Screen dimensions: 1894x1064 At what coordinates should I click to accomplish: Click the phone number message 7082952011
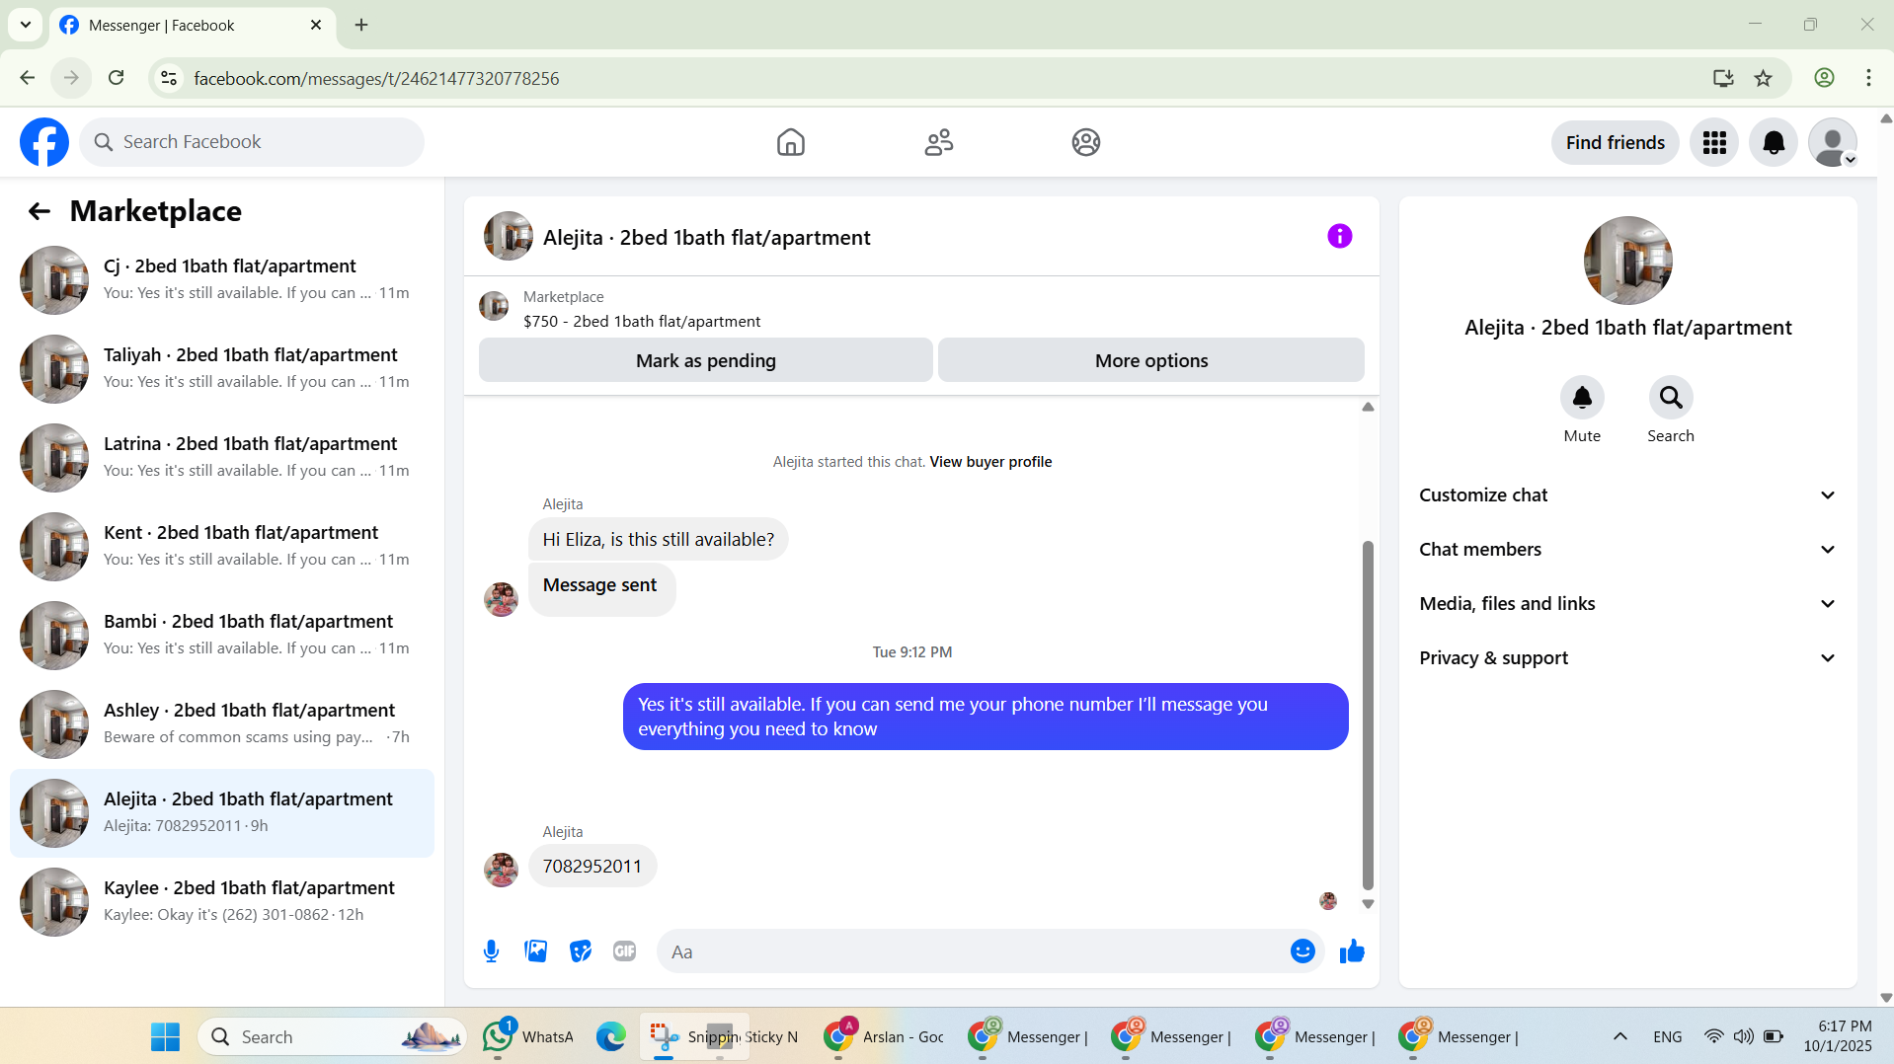592,866
